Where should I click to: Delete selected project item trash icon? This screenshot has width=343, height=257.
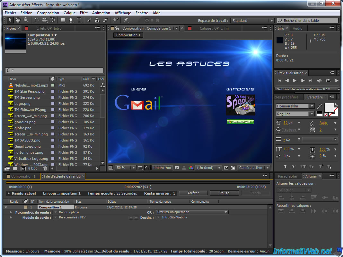[45, 169]
